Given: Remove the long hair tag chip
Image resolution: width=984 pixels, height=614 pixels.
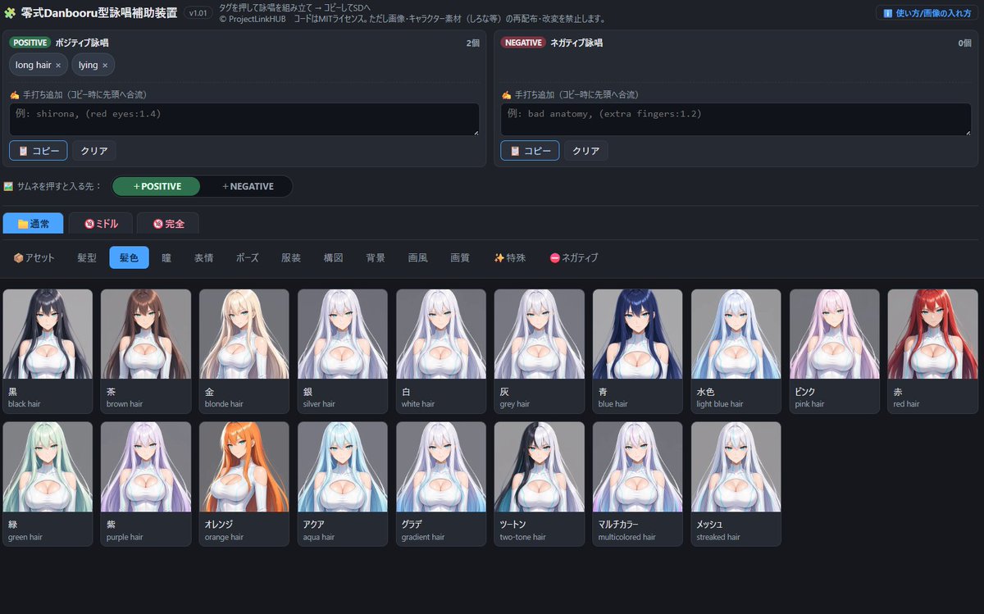Looking at the screenshot, I should pos(58,66).
